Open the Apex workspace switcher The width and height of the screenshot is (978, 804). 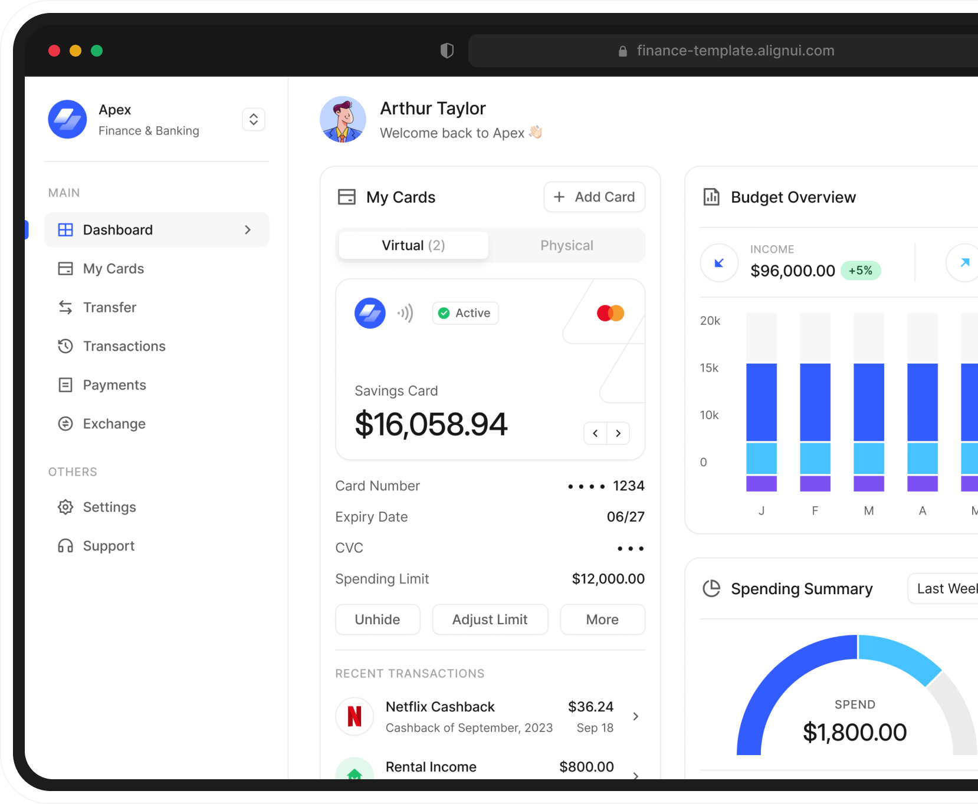pos(254,120)
